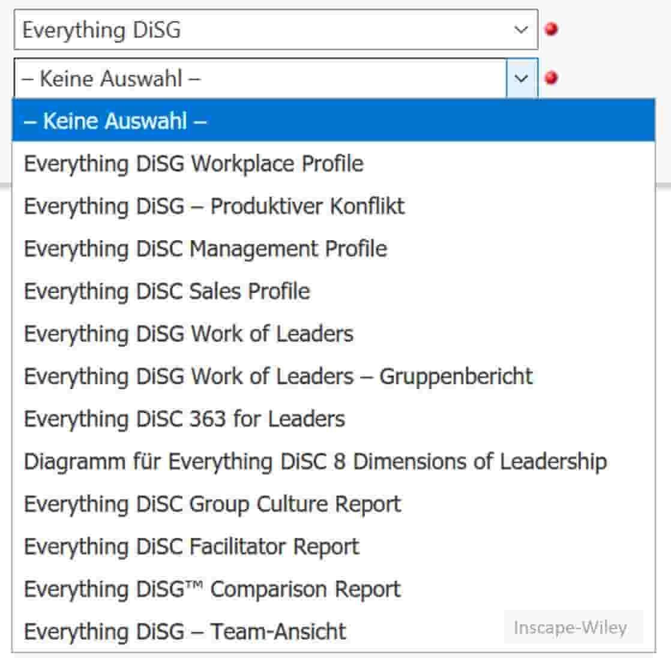This screenshot has width=671, height=667.
Task: Pick Everything DiSC Management Profile
Action: (205, 249)
